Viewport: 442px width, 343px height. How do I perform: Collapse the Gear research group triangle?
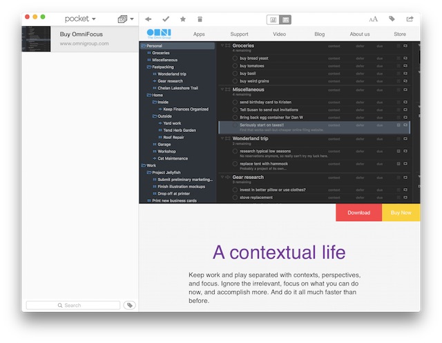pyautogui.click(x=222, y=177)
